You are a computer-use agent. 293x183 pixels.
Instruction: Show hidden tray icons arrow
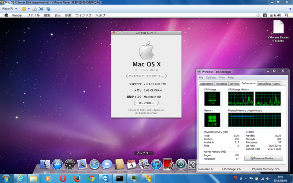click(x=246, y=179)
